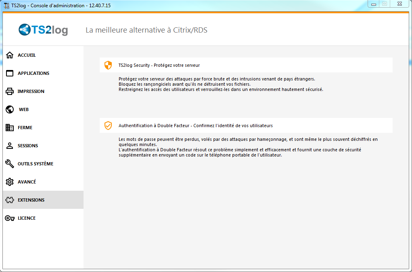Click the Sessions user icon

[x=10, y=145]
